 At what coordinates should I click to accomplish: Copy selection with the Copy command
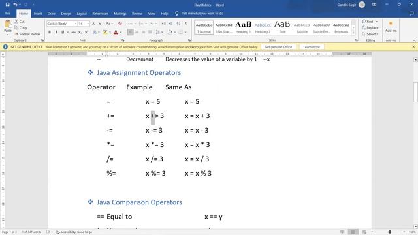pos(21,27)
